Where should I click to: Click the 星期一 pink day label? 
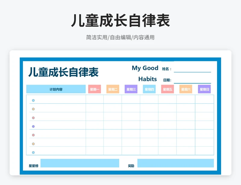(x=95, y=89)
